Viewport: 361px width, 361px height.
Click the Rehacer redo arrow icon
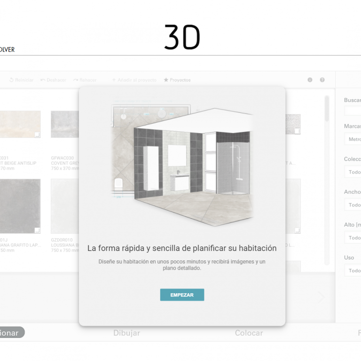point(76,80)
